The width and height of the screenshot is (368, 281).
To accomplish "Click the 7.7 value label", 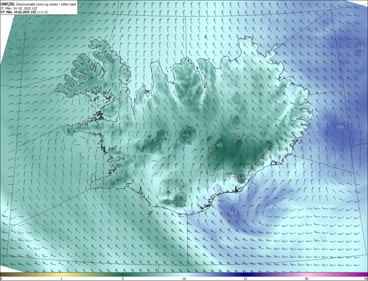I will tap(71, 205).
